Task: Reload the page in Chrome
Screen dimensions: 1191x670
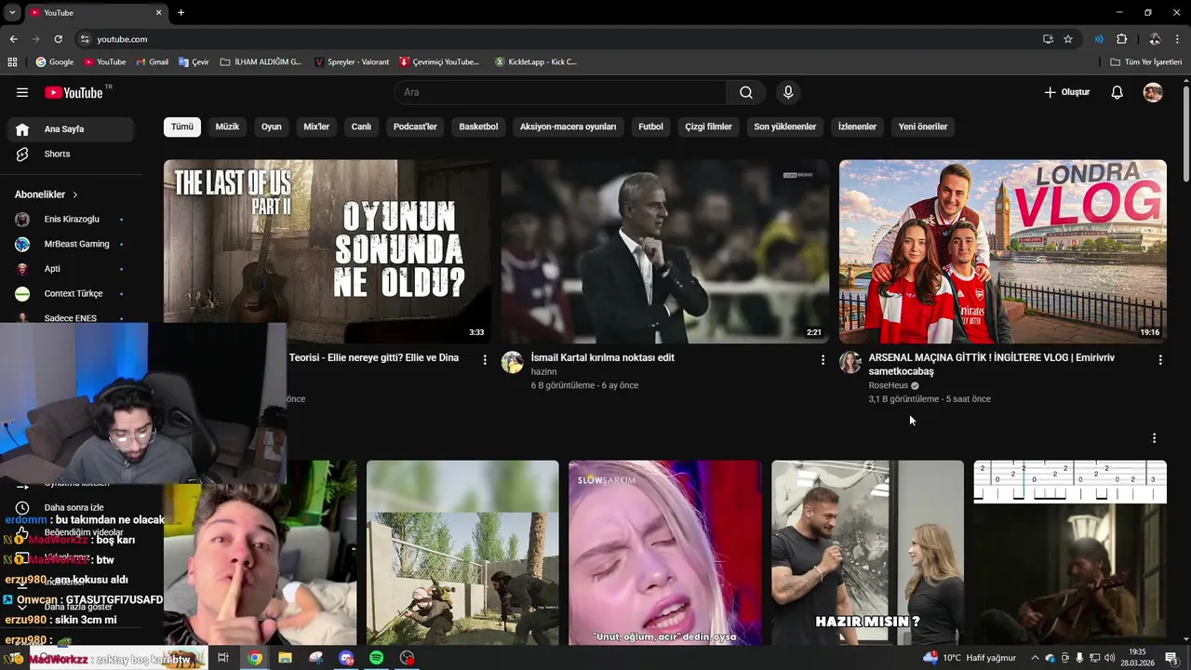Action: 58,39
